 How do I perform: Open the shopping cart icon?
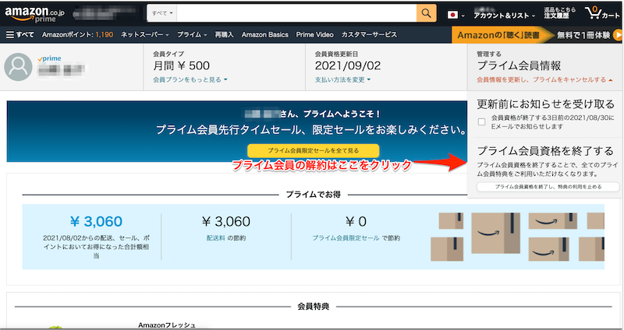pos(602,13)
